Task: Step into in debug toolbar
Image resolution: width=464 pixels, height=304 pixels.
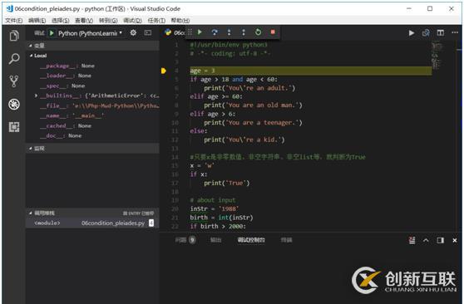Action: point(229,32)
